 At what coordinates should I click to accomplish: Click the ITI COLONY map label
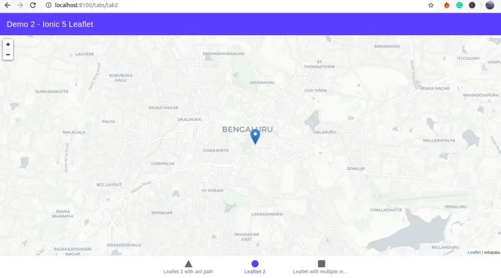(x=468, y=58)
